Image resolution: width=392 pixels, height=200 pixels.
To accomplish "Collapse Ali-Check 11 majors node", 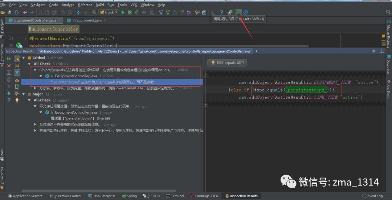I will (x=29, y=100).
